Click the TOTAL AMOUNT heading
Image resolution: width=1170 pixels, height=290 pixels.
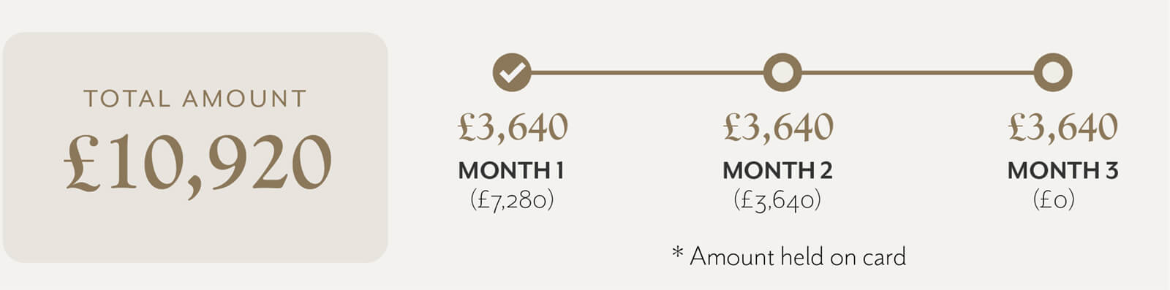[x=195, y=99]
